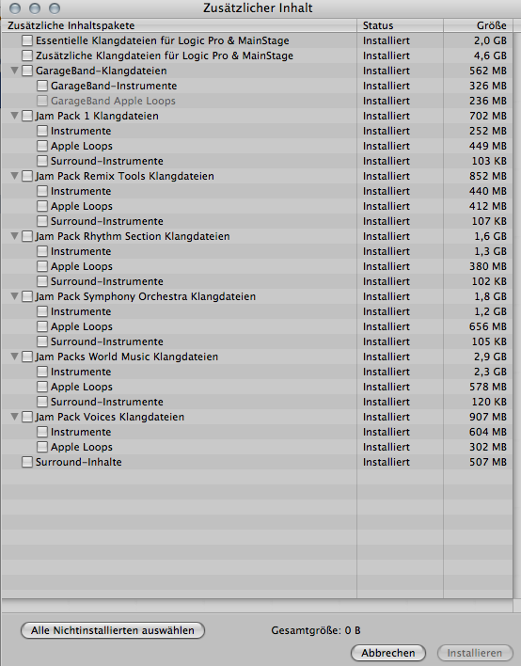Select the Jam Pack Remix Tools Klangdateien row
The width and height of the screenshot is (521, 666).
click(257, 176)
